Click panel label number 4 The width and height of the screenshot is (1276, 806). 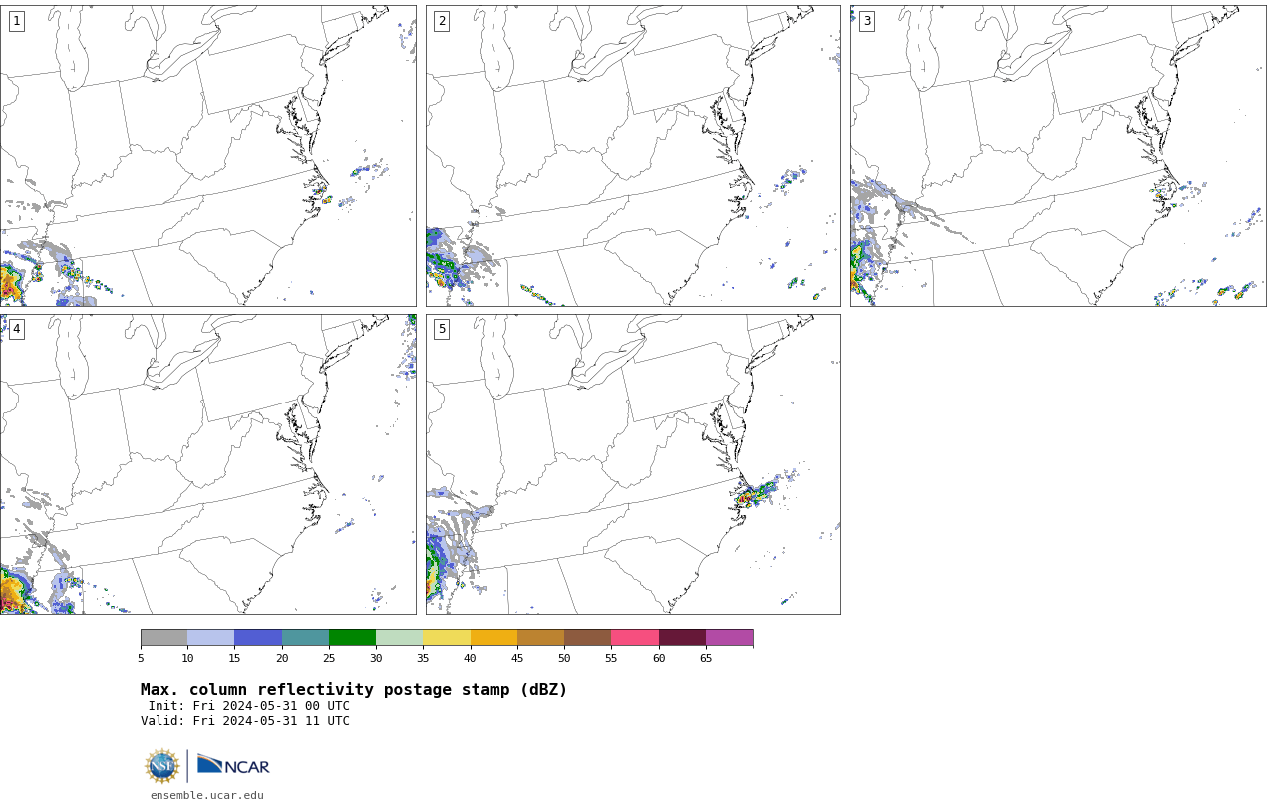coord(17,329)
